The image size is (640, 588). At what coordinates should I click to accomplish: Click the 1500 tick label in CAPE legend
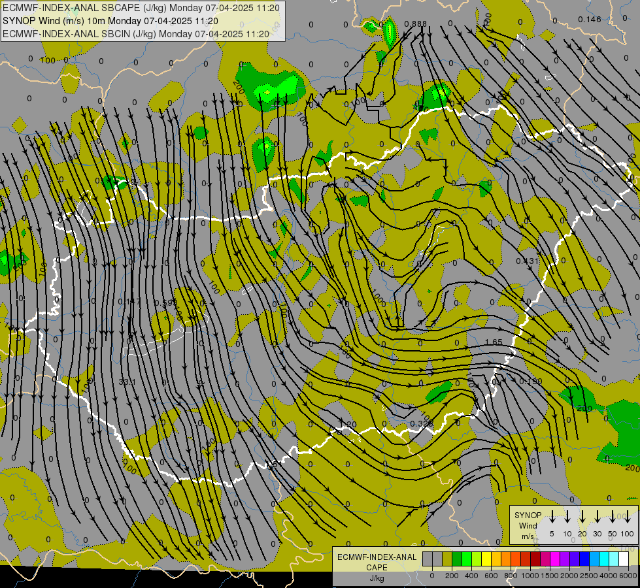[550, 576]
